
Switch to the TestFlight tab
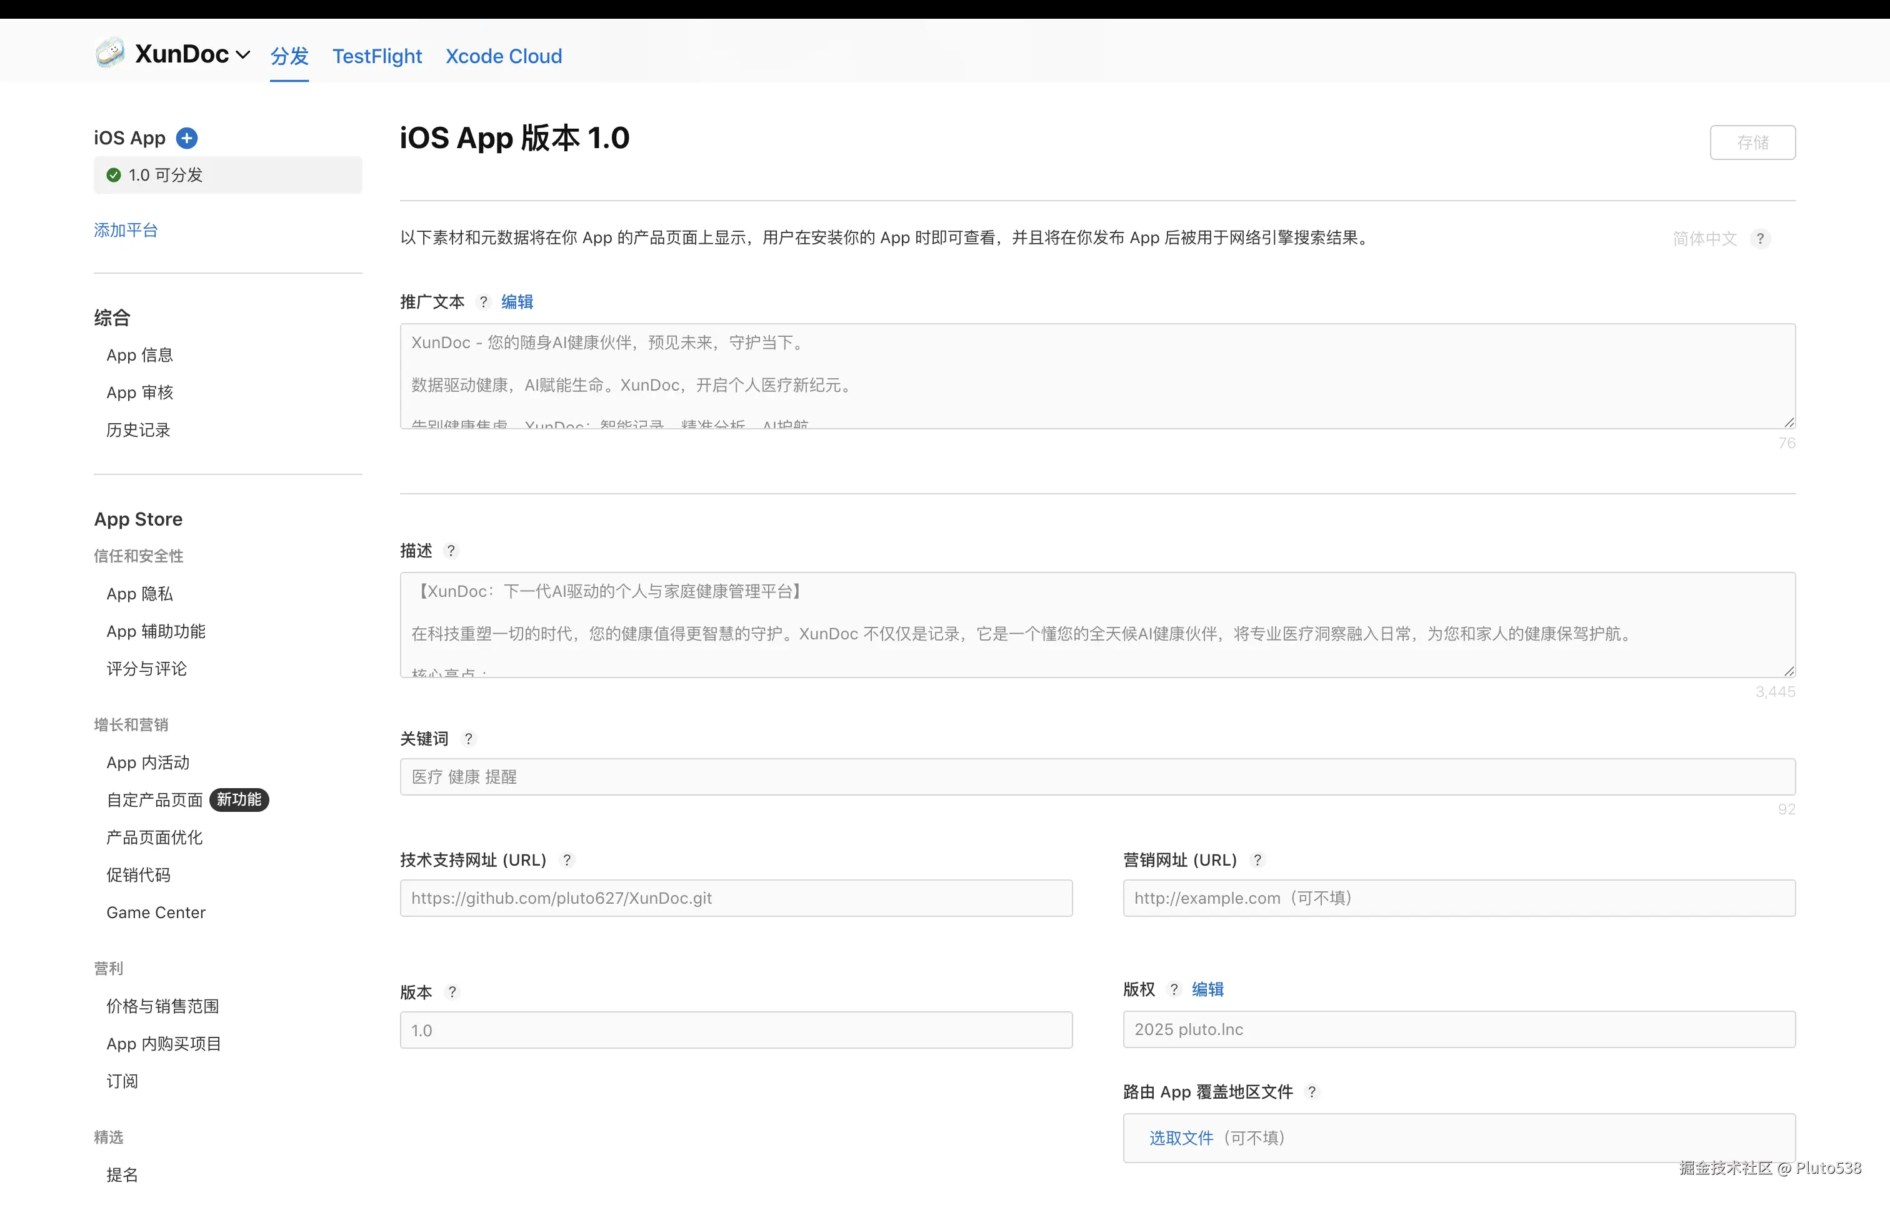pyautogui.click(x=377, y=56)
